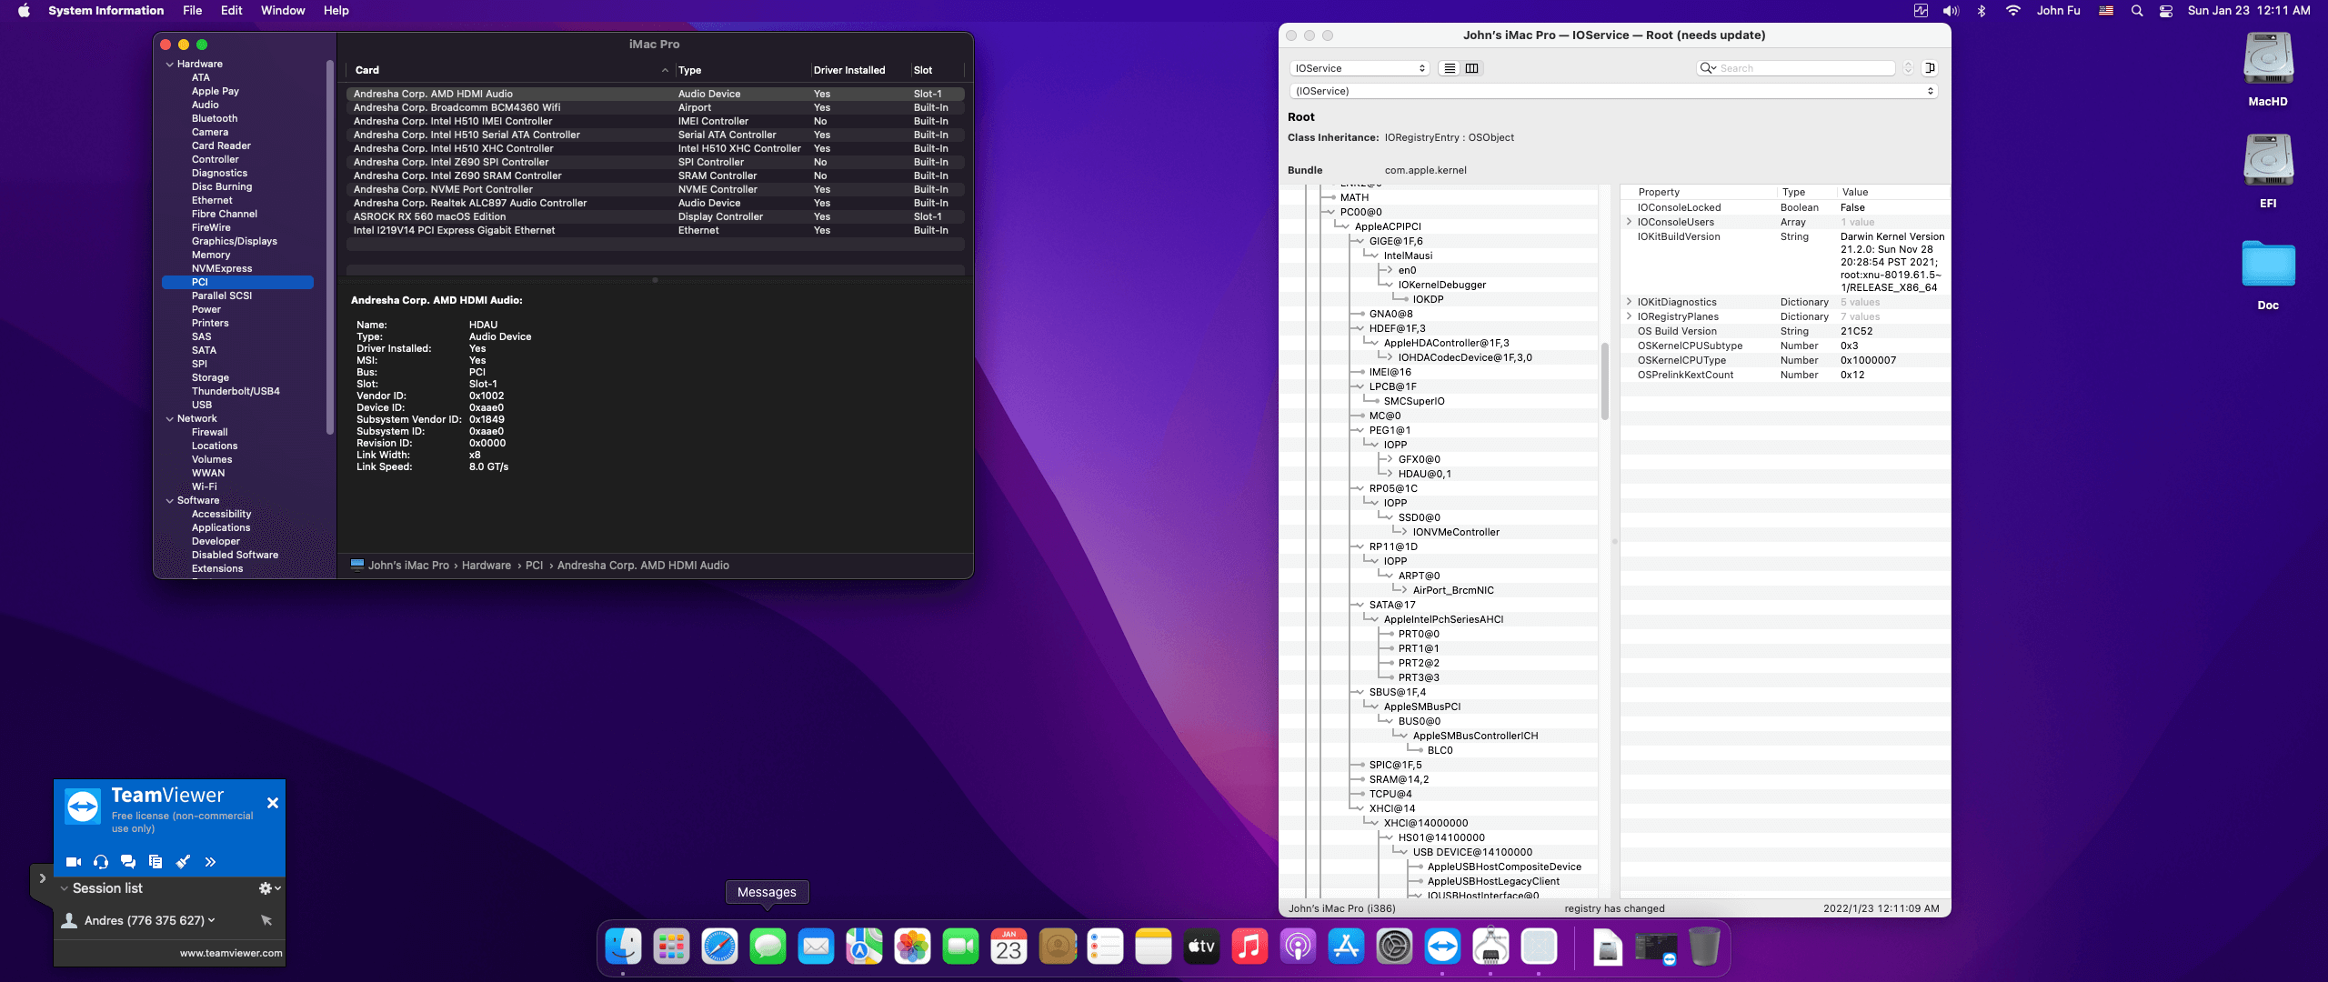
Task: Select ASROCK RX 560 macOS Edition row
Action: (x=655, y=216)
